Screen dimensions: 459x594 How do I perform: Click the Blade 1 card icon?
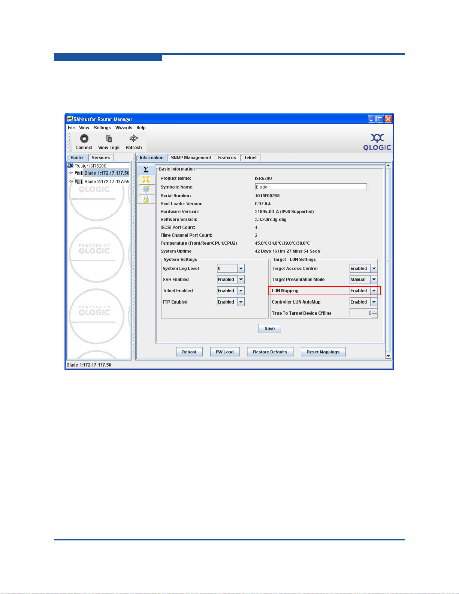point(79,173)
